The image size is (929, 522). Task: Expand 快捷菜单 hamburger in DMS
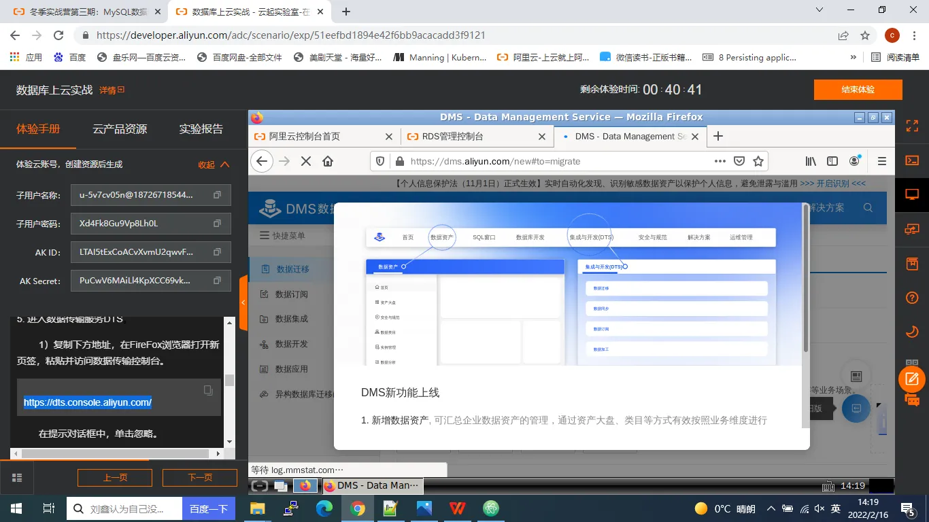pyautogui.click(x=265, y=235)
